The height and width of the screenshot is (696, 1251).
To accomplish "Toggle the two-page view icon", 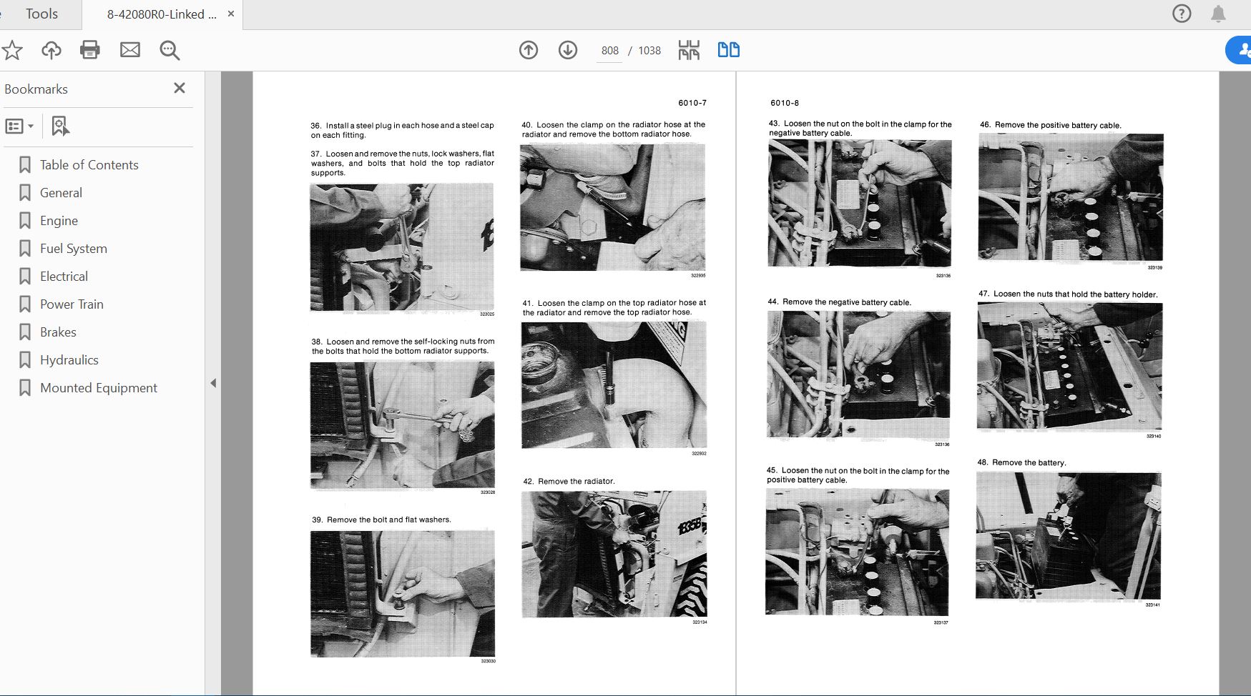I will click(x=728, y=50).
